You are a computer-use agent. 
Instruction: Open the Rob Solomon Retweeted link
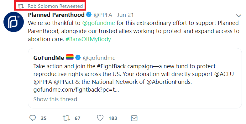coord(55,6)
